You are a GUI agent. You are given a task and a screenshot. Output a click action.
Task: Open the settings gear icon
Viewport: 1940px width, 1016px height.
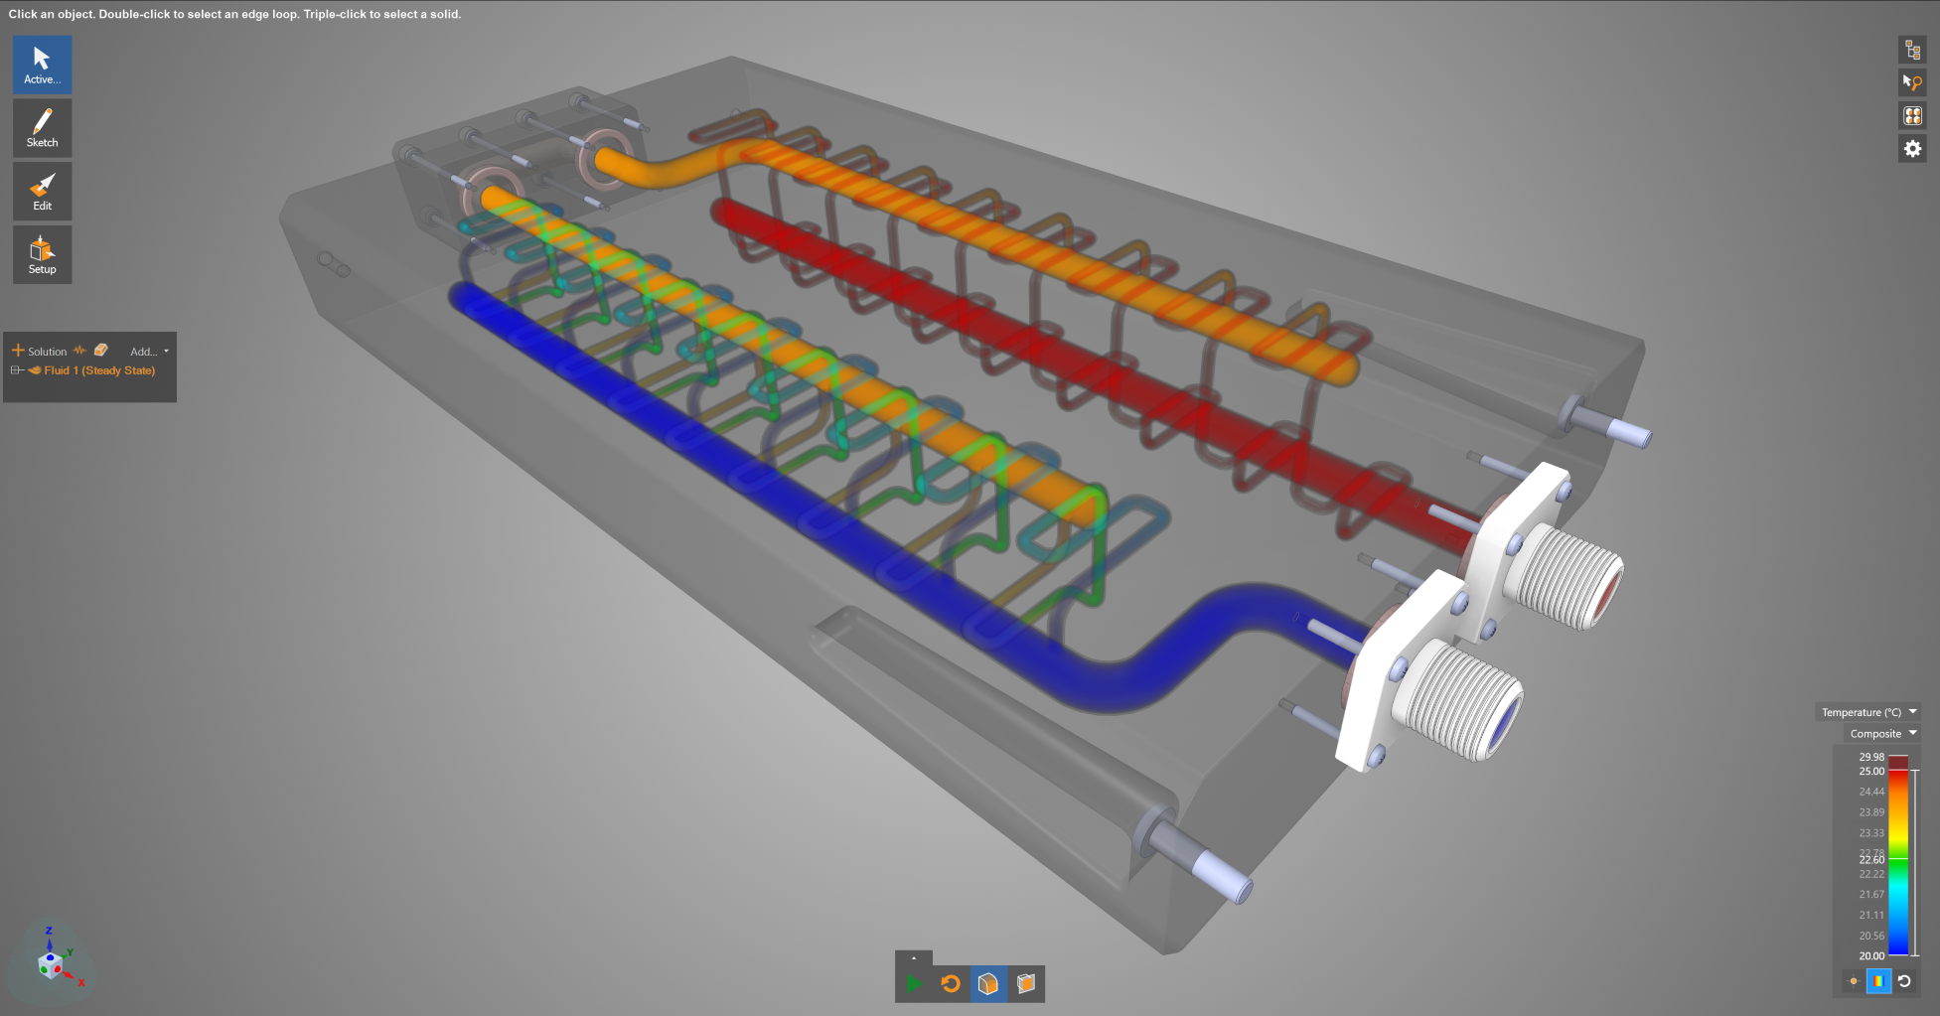[x=1912, y=149]
